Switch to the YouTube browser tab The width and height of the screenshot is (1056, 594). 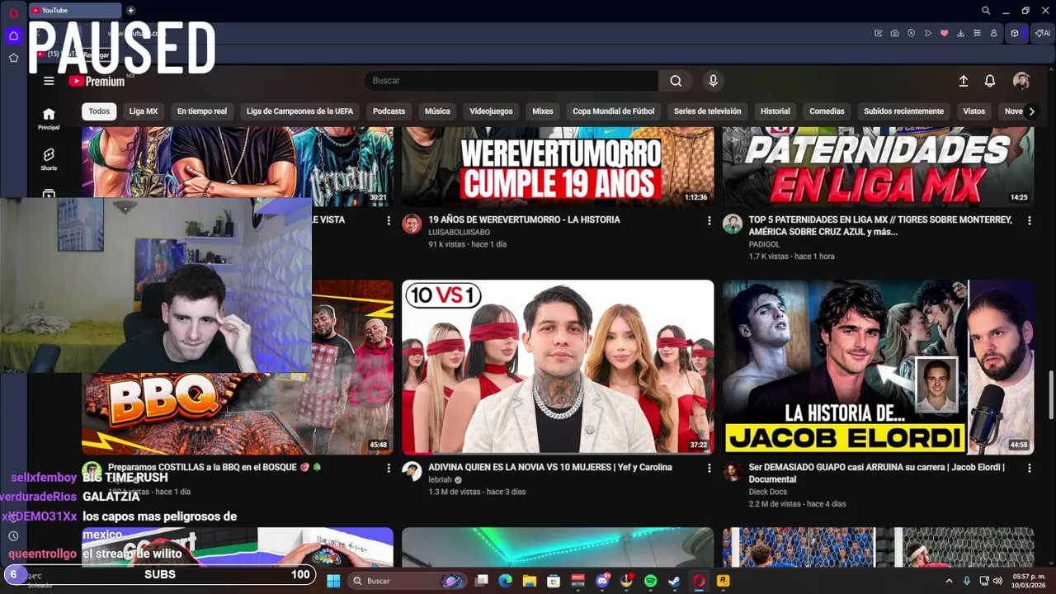point(74,11)
